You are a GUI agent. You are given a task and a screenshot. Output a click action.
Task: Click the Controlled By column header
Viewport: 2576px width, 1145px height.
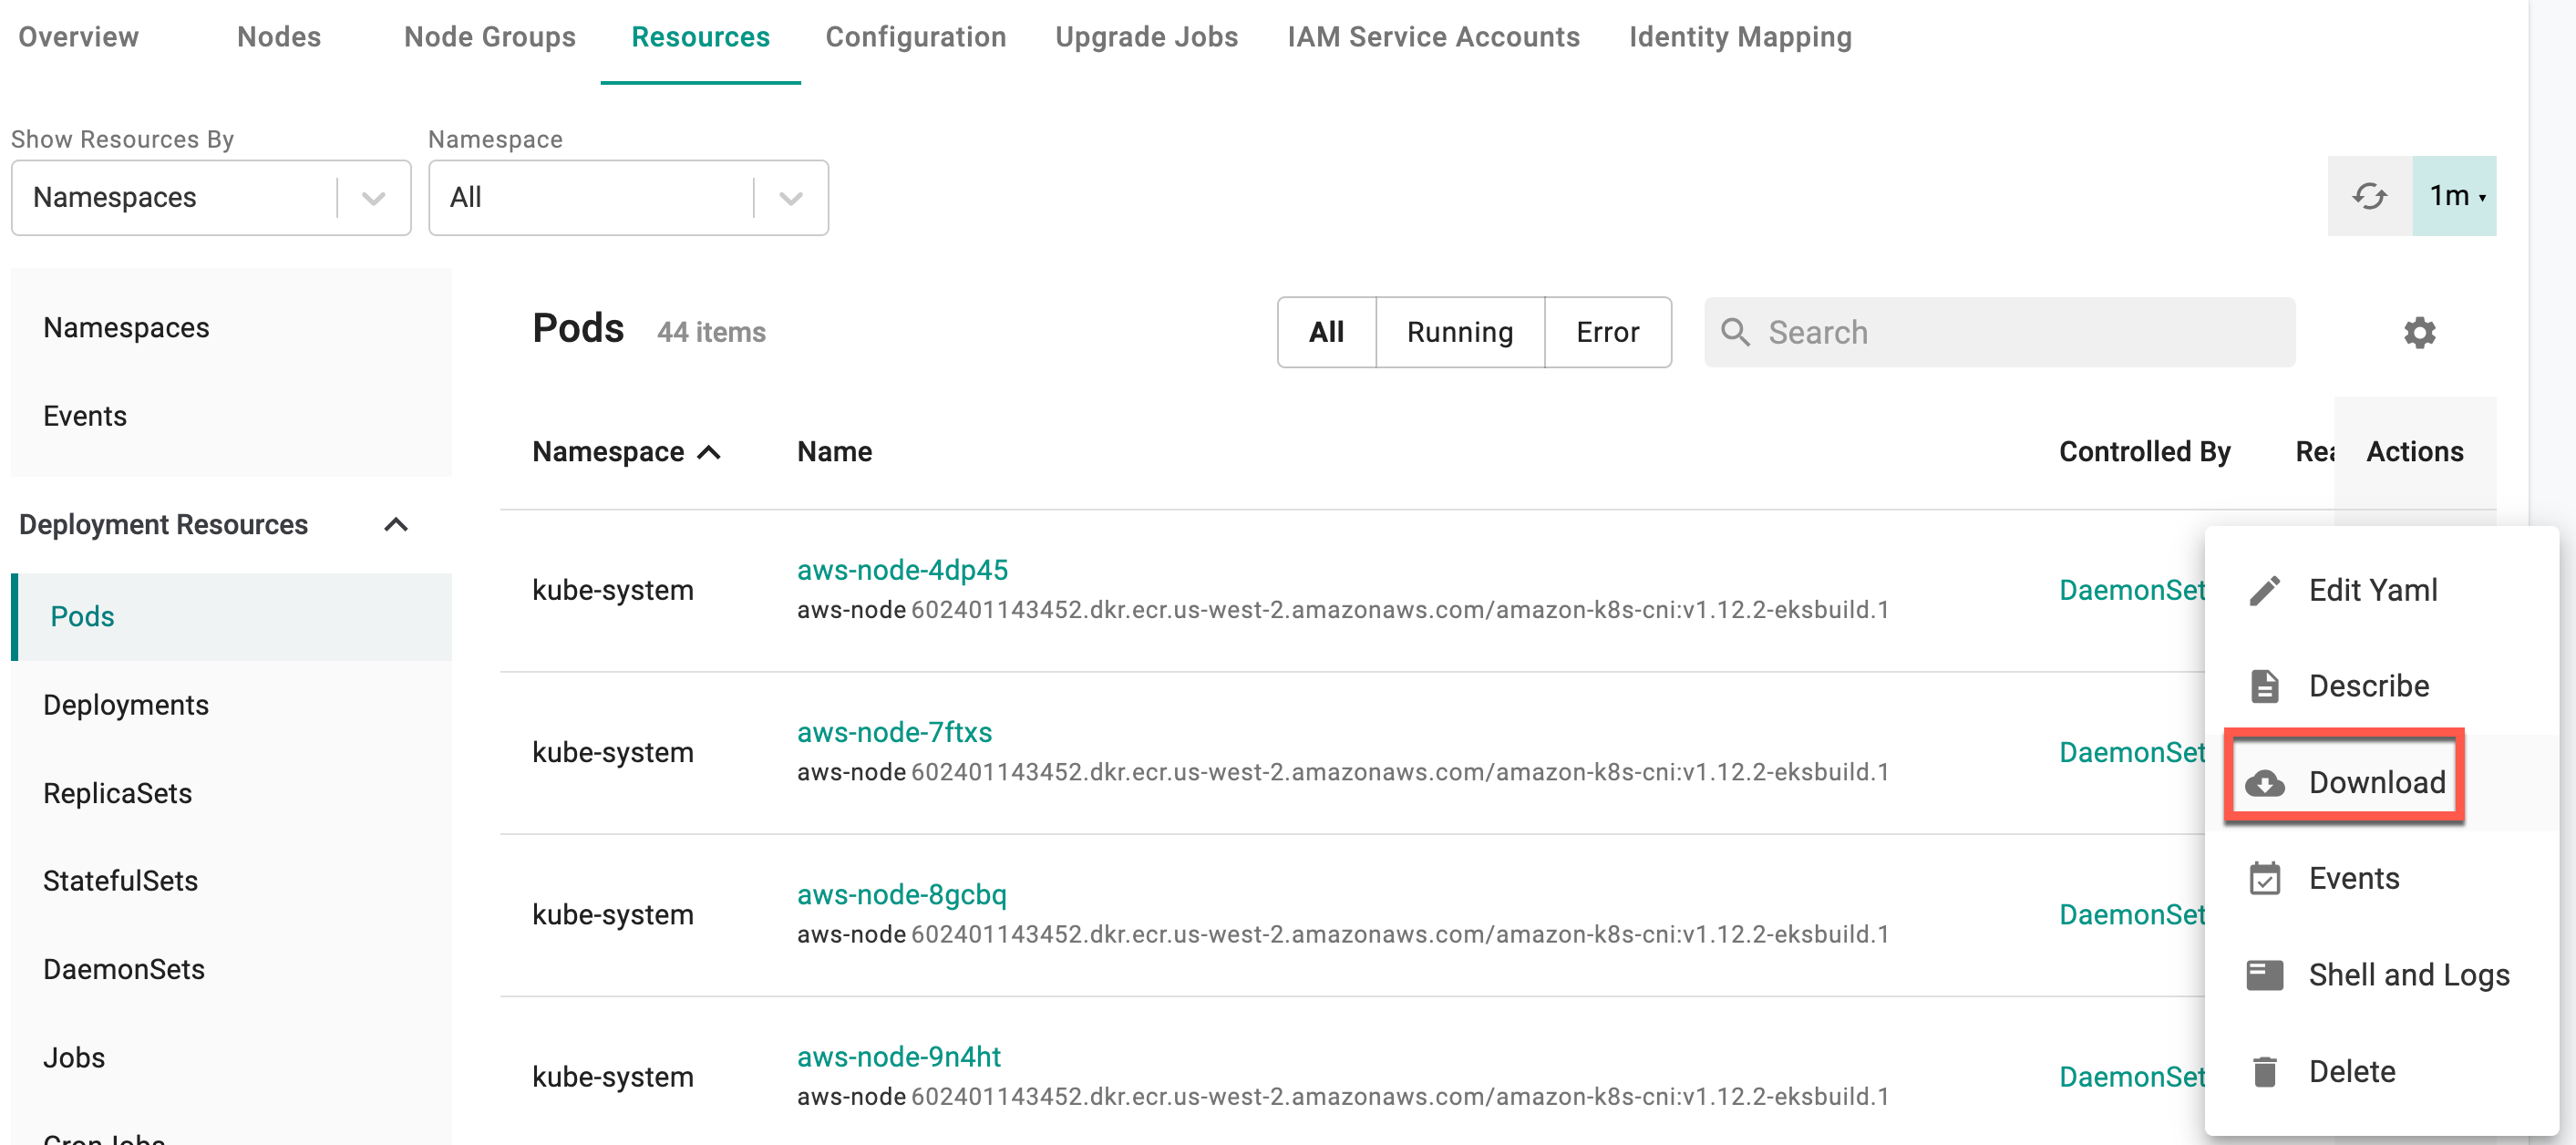pyautogui.click(x=2145, y=452)
